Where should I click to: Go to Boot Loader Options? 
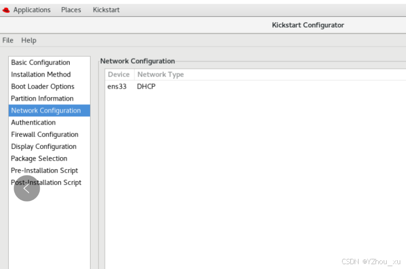pos(49,86)
